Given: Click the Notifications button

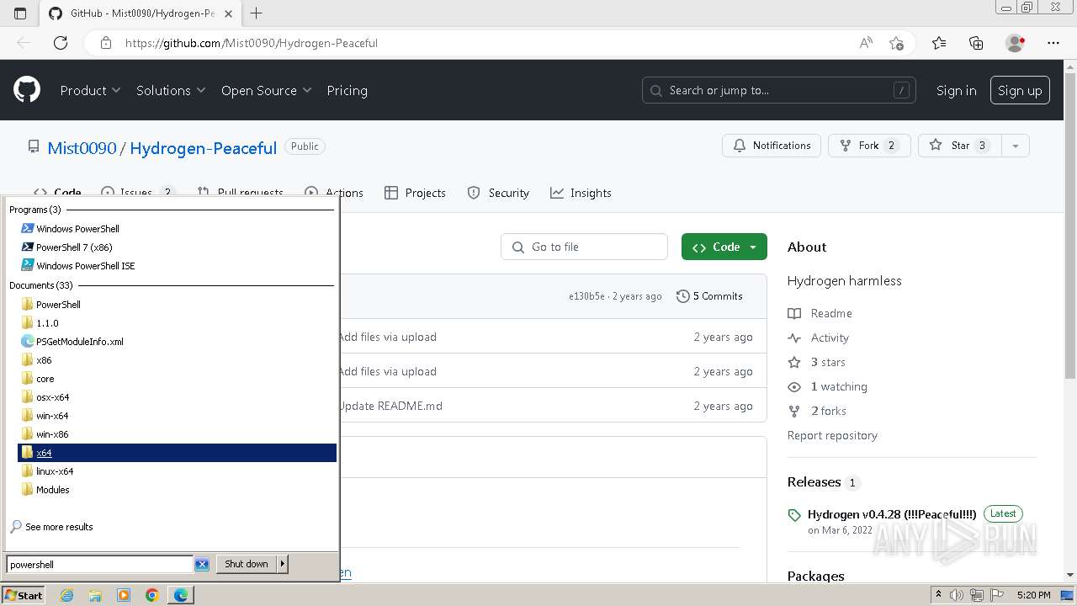Looking at the screenshot, I should point(772,146).
